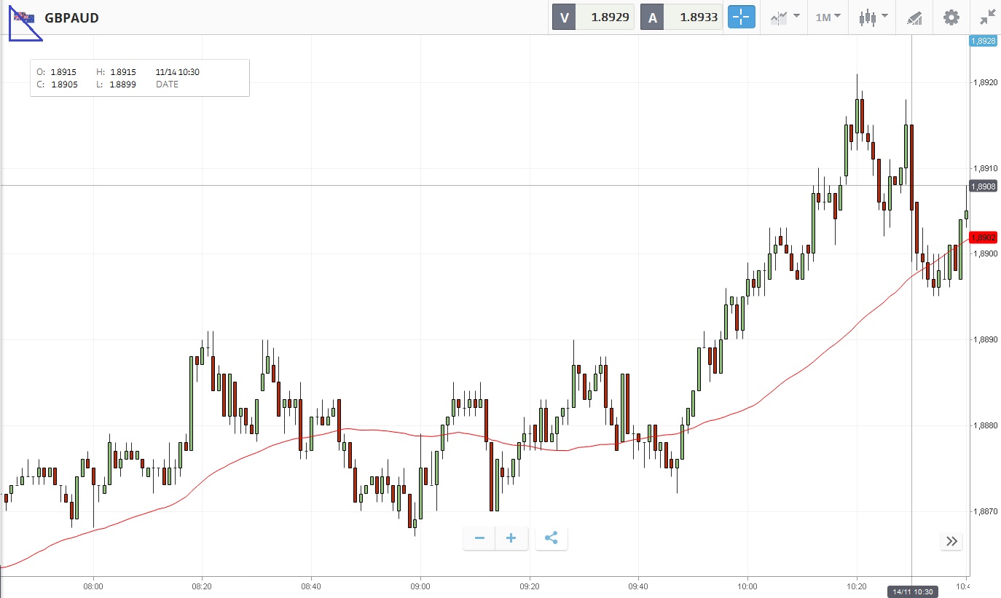
Task: Click the collapse chart arrows icon
Action: point(987,17)
